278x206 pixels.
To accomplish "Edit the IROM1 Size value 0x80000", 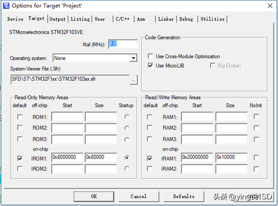I will pos(101,157).
